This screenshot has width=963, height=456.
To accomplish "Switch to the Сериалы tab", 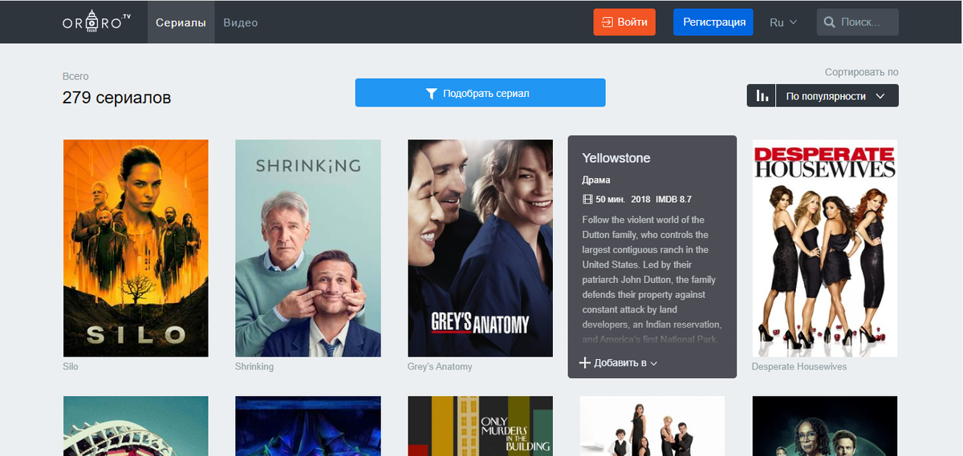I will click(x=181, y=22).
